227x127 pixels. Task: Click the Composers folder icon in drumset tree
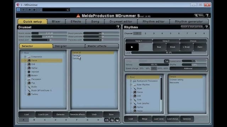coord(29,57)
